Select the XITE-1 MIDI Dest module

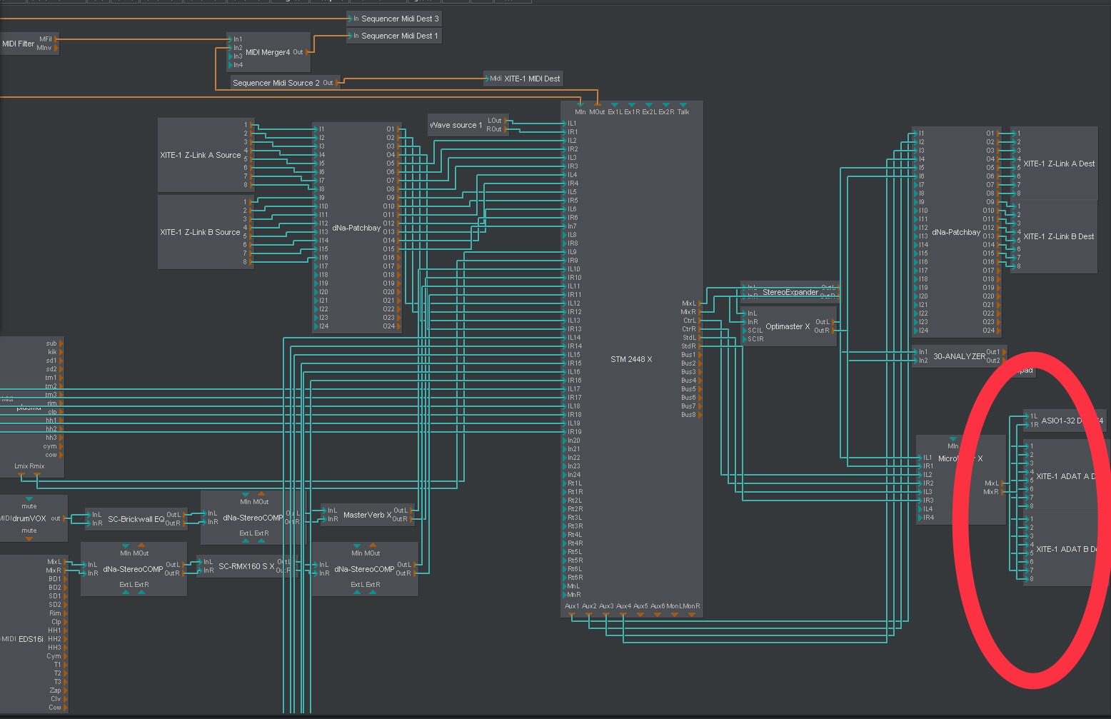532,79
